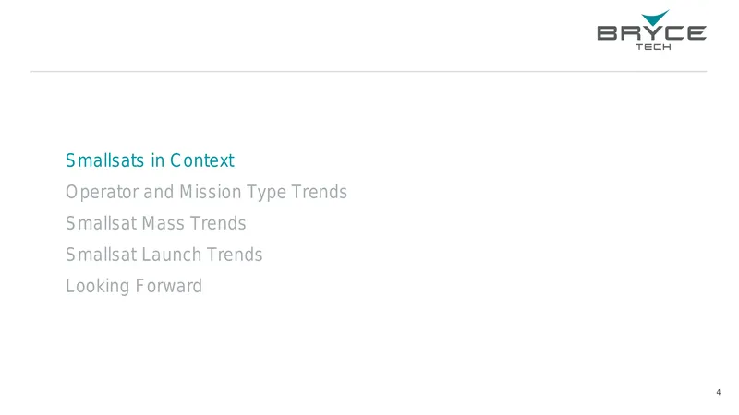
Task: Open the 'Smallsat Mass Trends' agenda item
Action: tap(155, 223)
